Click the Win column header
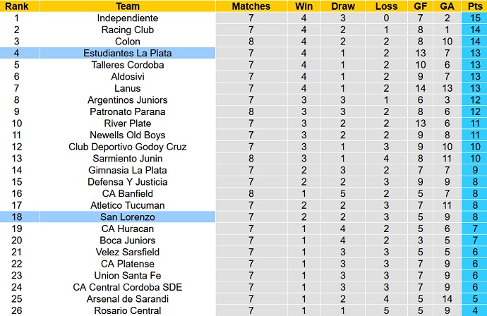 click(303, 6)
